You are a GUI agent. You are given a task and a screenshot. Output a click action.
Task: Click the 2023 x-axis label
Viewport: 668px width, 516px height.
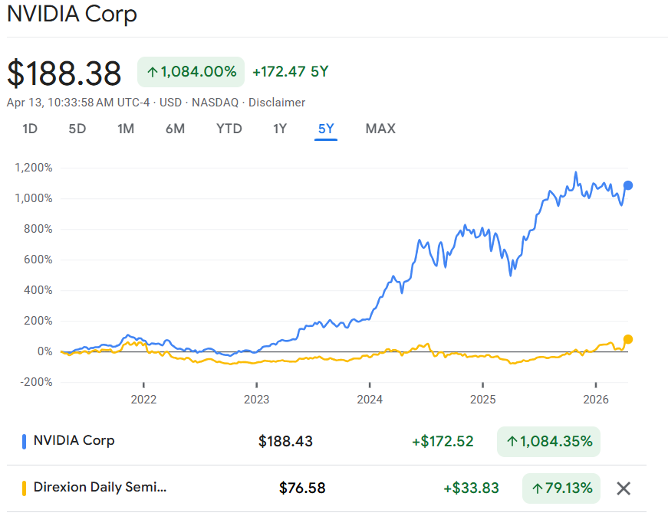pos(256,400)
